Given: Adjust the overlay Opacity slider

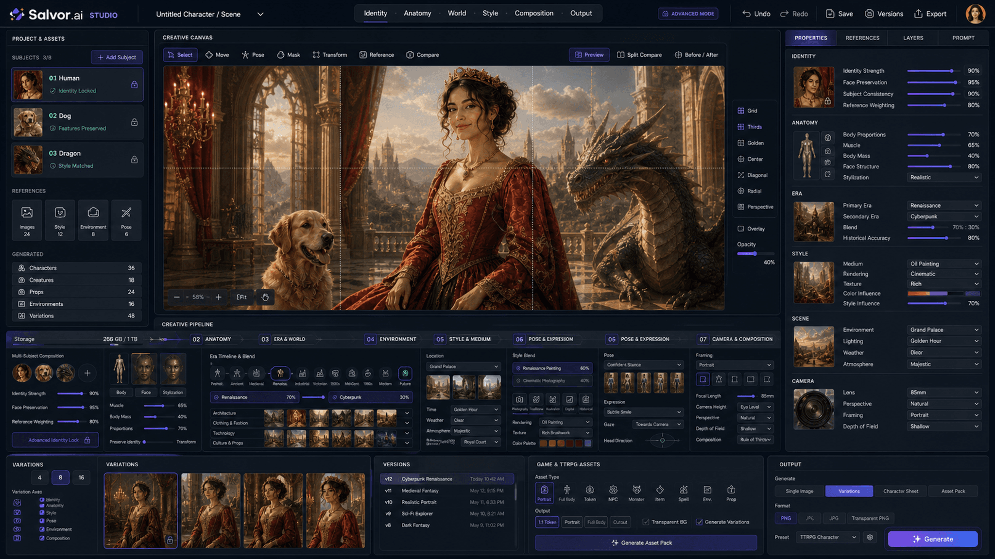Looking at the screenshot, I should click(x=755, y=254).
